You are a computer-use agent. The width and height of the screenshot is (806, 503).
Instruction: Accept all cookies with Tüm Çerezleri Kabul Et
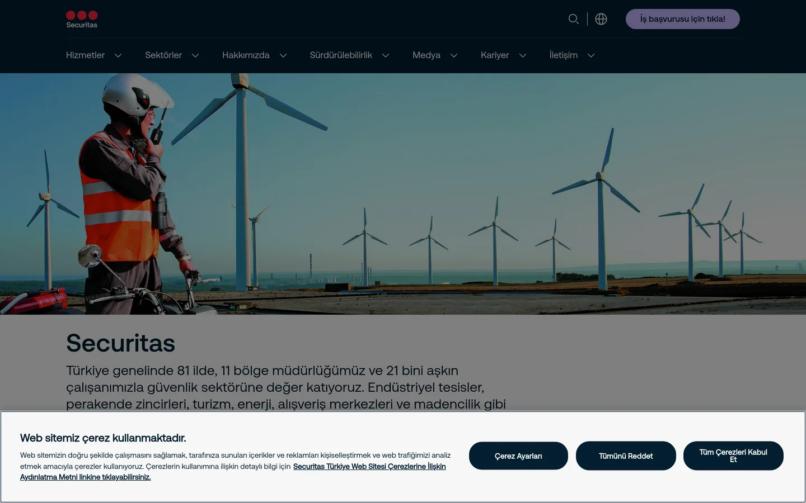pos(733,456)
